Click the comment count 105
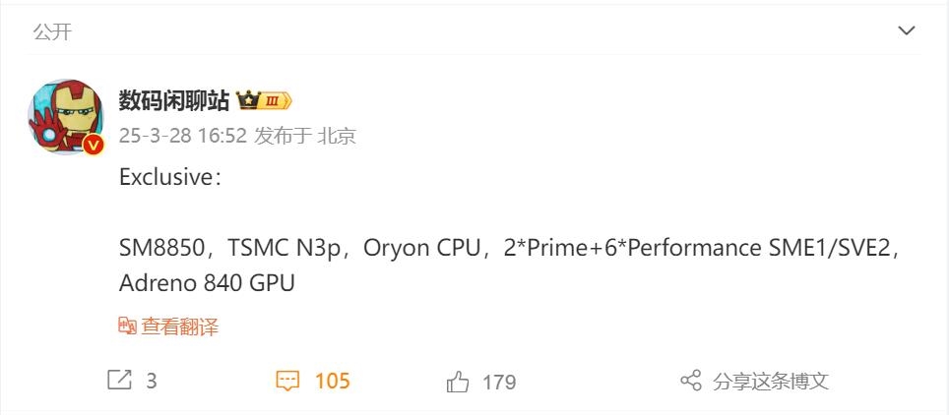 point(332,381)
